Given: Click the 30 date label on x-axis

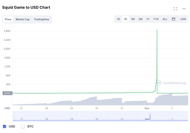Looking at the screenshot, I should tap(97, 108).
